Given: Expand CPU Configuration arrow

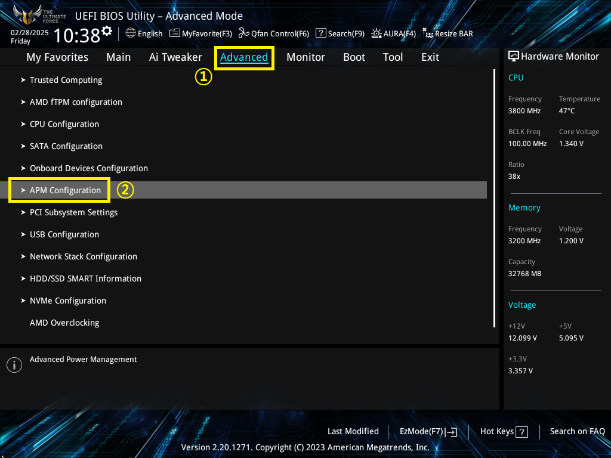Looking at the screenshot, I should tap(23, 124).
